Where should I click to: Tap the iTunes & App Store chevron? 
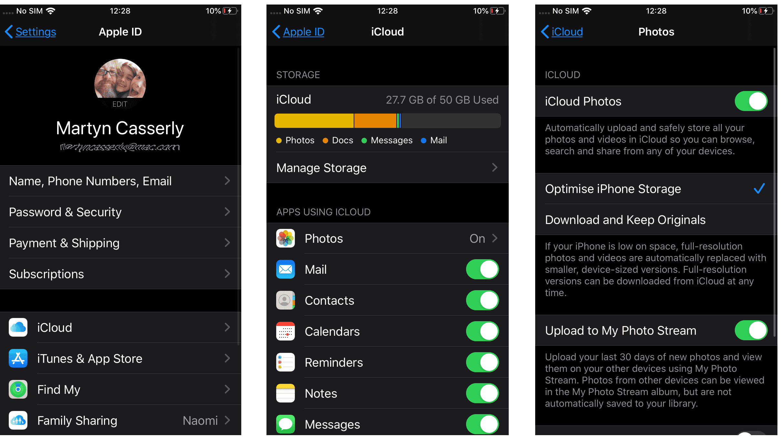(x=227, y=358)
